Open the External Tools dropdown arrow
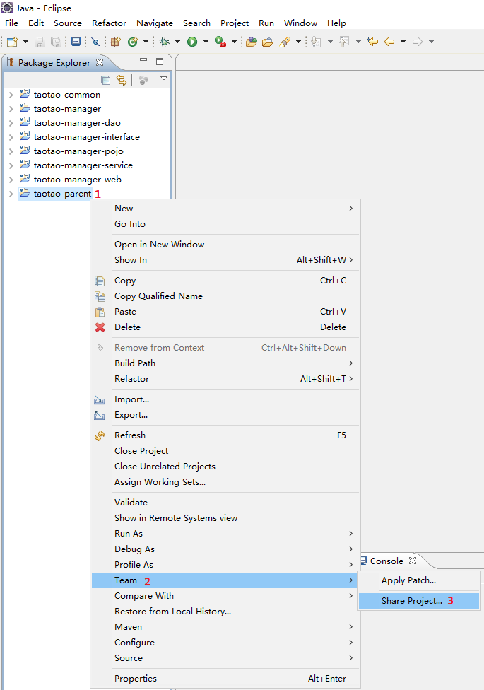The height and width of the screenshot is (690, 484). click(234, 42)
